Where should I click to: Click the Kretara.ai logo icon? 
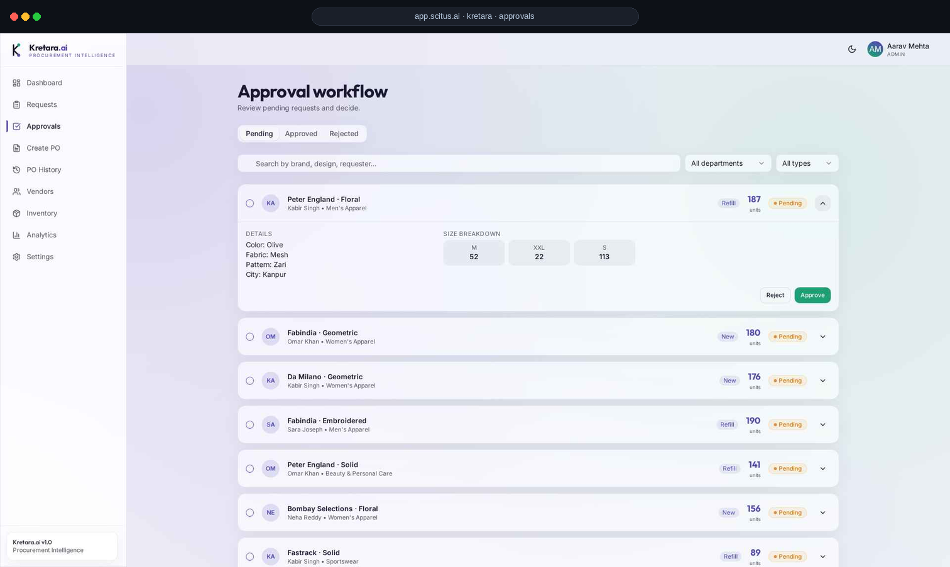point(17,50)
